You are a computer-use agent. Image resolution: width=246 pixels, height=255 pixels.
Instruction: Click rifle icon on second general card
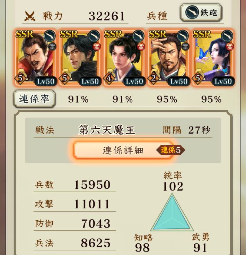(x=94, y=36)
